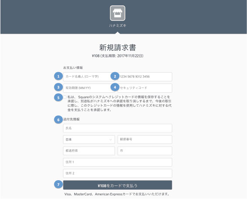Focus the 都道府県 prefecture field

[x=89, y=151]
